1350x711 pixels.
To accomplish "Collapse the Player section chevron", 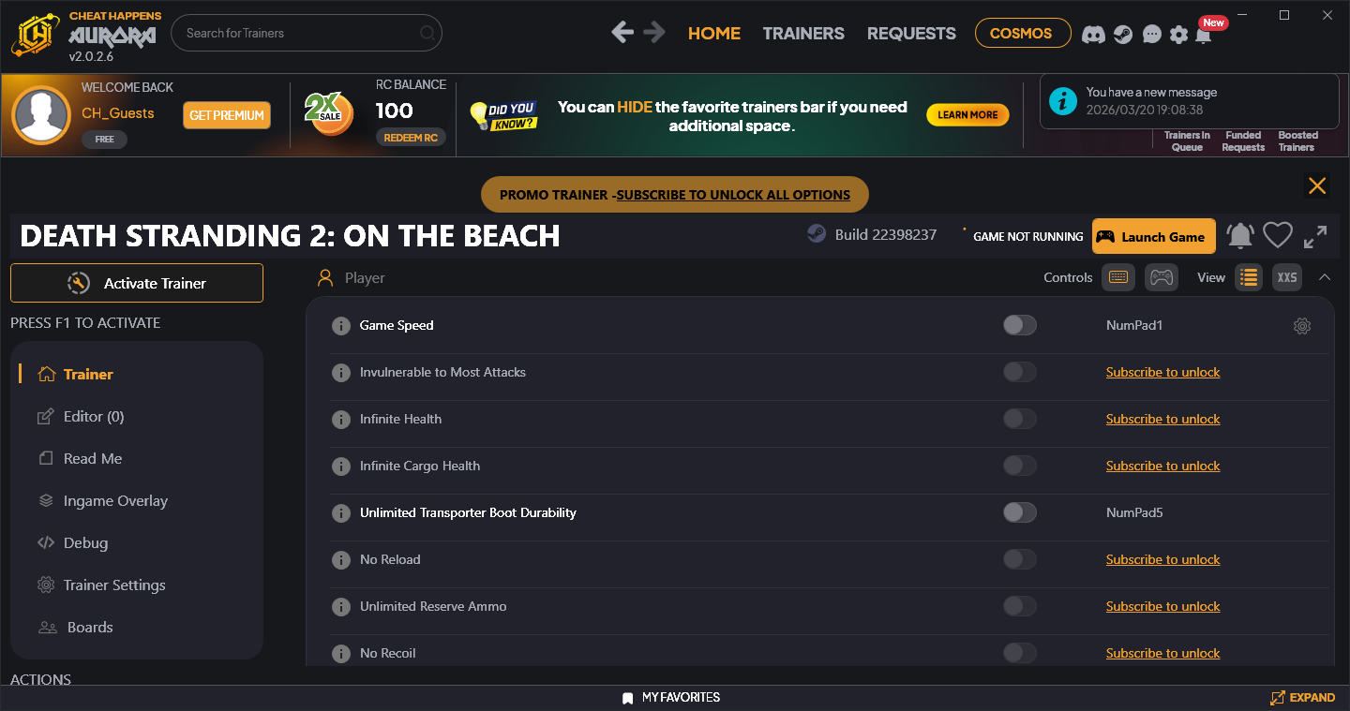I will click(1325, 277).
